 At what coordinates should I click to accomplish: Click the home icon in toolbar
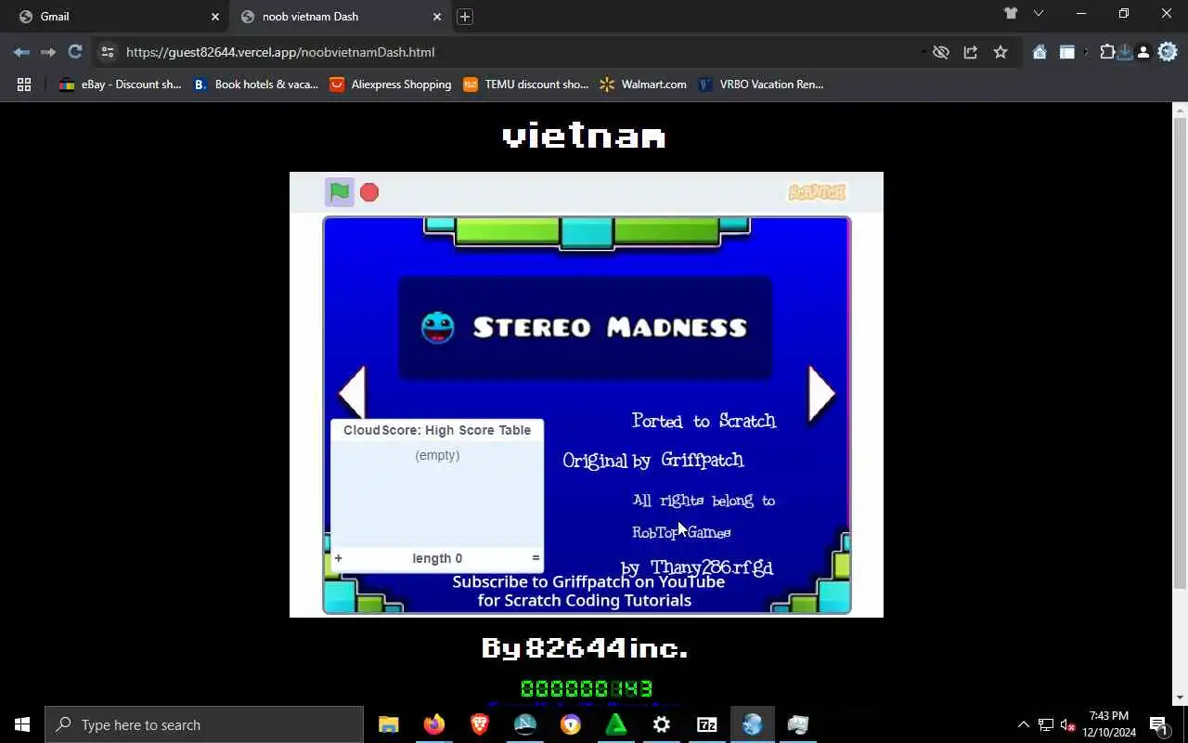click(x=1039, y=52)
